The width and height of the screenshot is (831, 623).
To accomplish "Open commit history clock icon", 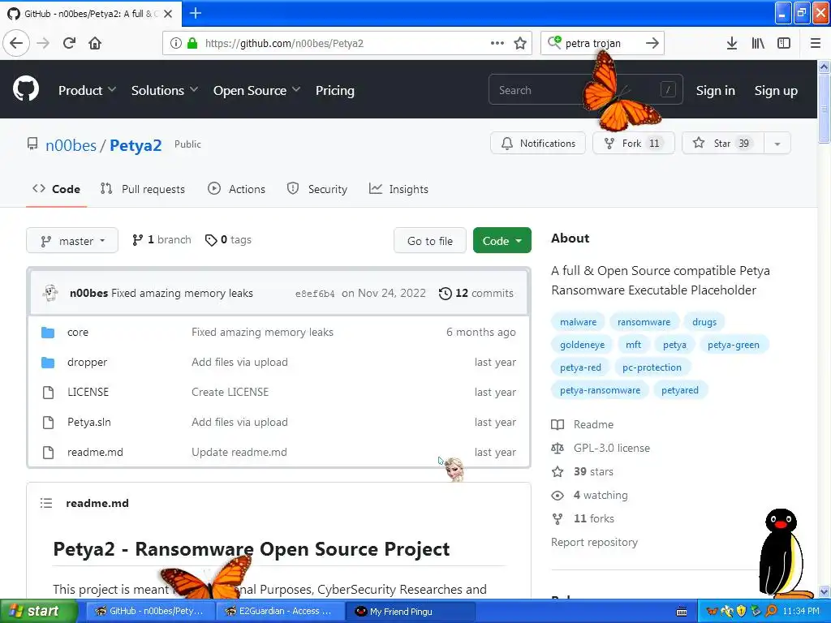I will [x=446, y=293].
